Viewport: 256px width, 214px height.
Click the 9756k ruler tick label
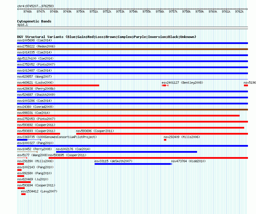tap(160, 12)
